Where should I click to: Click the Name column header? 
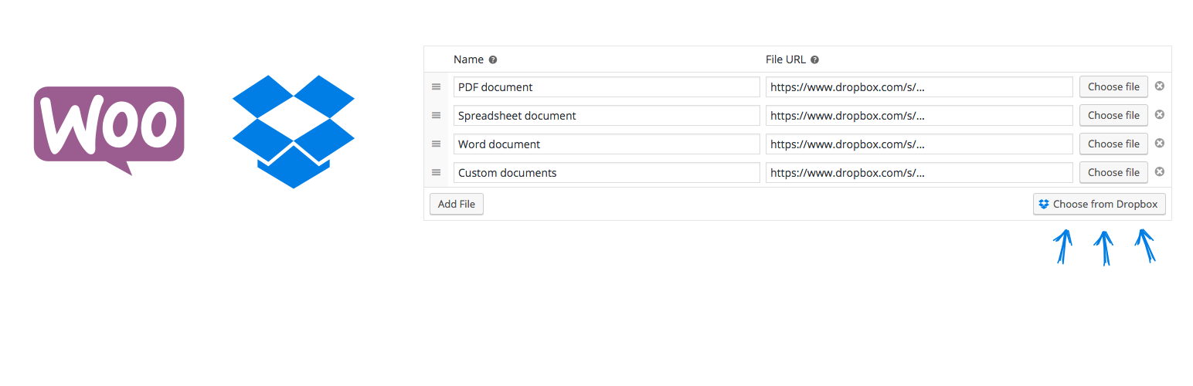(x=468, y=59)
